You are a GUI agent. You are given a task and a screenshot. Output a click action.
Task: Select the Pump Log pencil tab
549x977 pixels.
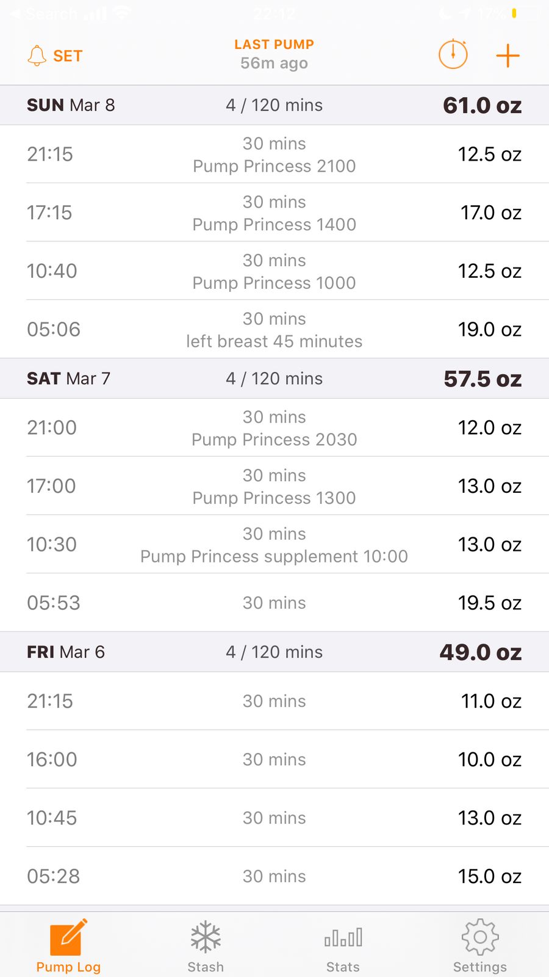68,945
